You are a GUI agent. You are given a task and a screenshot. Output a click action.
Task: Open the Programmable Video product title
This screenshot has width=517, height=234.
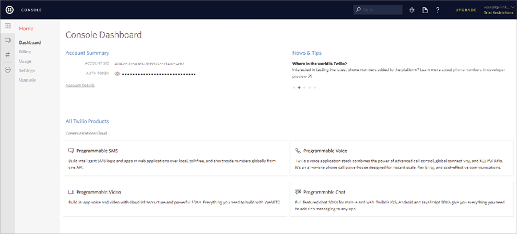pyautogui.click(x=99, y=192)
